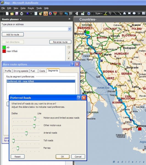Open the Route menu
146x165 pixels.
(31, 8)
